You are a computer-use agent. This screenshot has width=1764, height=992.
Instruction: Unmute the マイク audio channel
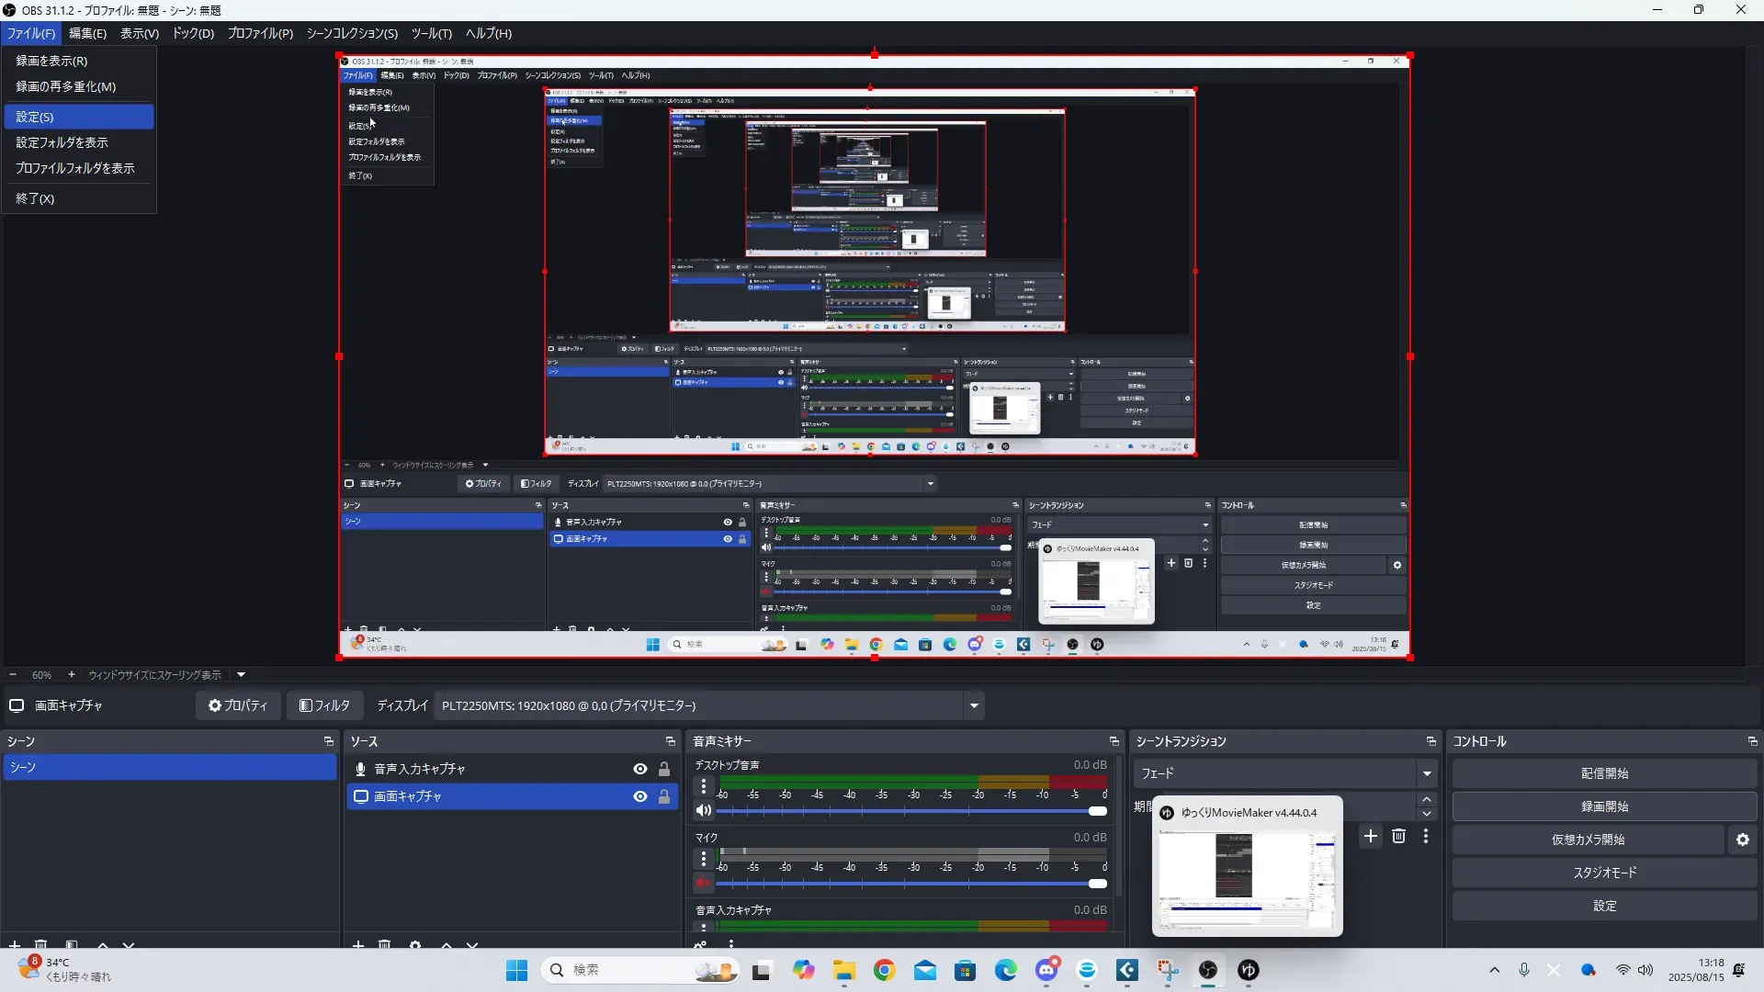704,884
